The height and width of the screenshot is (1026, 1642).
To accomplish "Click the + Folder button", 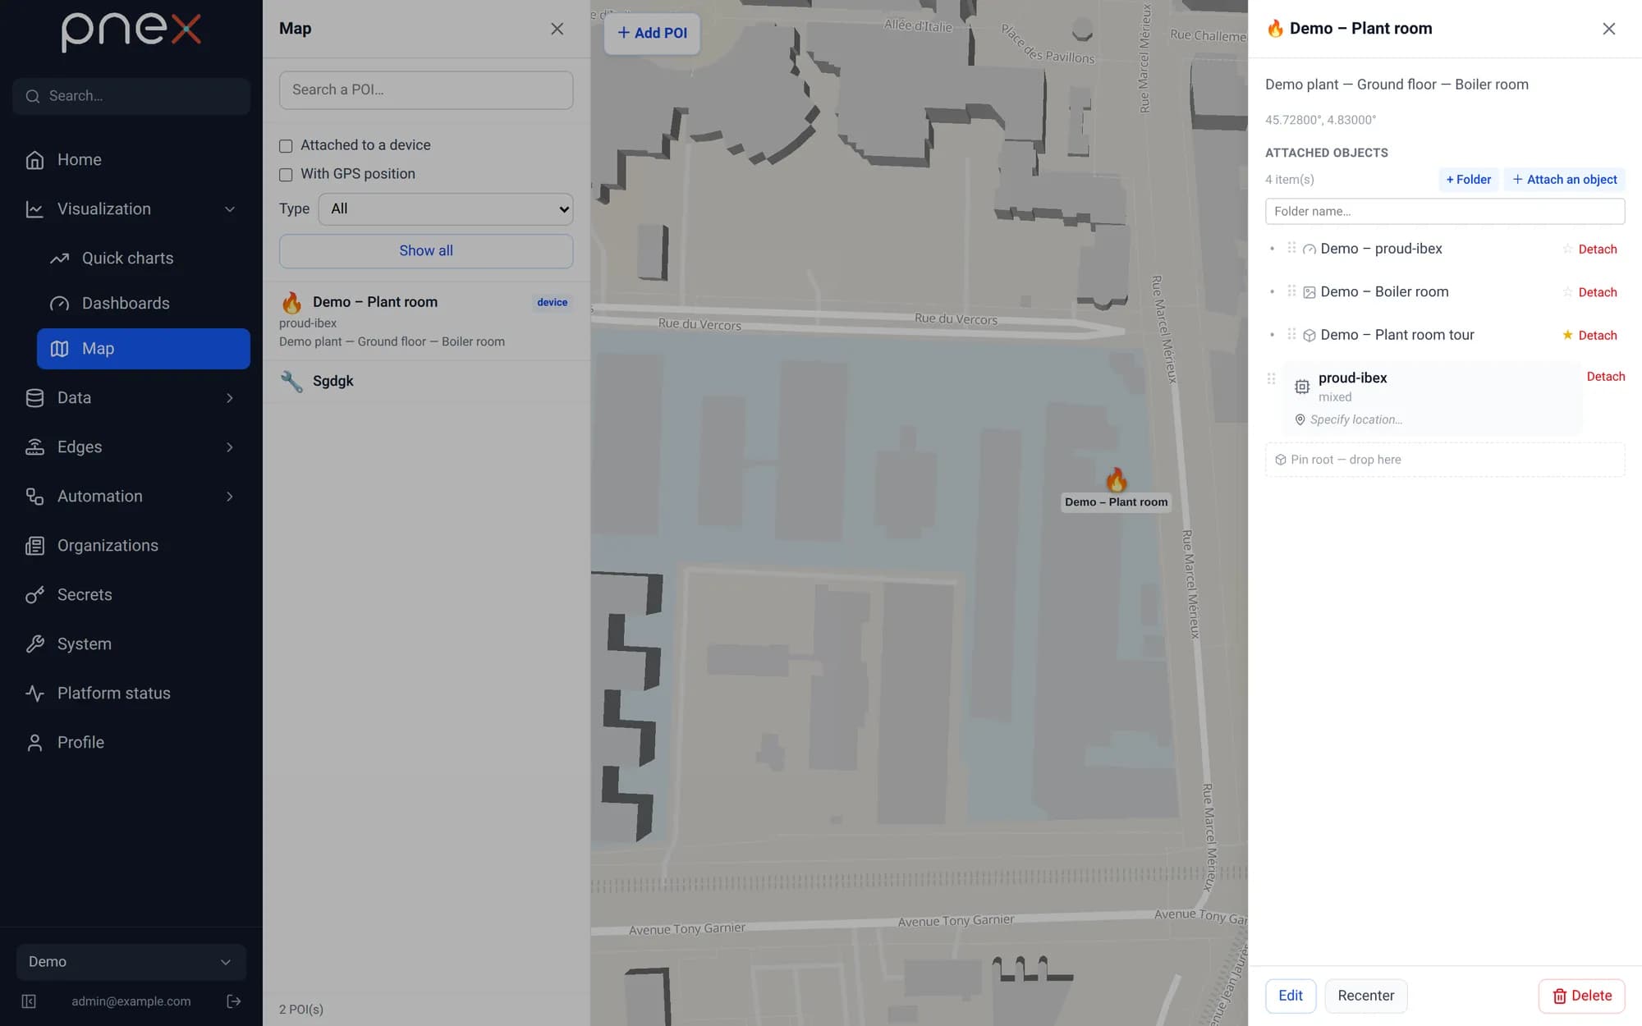I will pos(1468,180).
